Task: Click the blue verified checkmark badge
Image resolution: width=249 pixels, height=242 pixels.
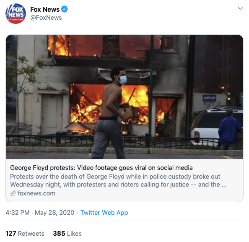Action: 64,9
